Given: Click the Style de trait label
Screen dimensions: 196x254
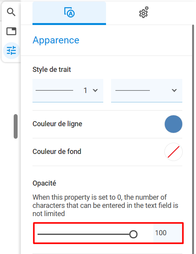Looking at the screenshot, I should pos(52,70).
